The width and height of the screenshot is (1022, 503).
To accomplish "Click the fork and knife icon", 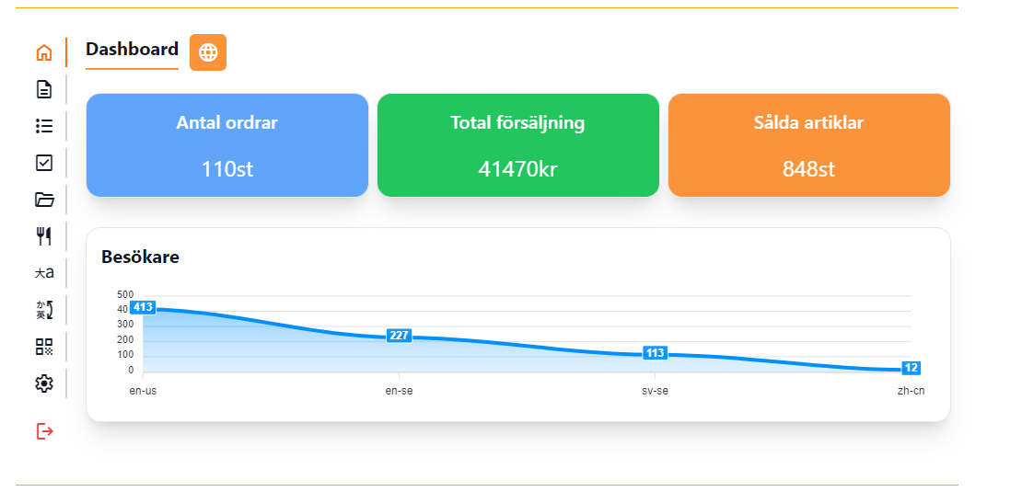I will [44, 236].
